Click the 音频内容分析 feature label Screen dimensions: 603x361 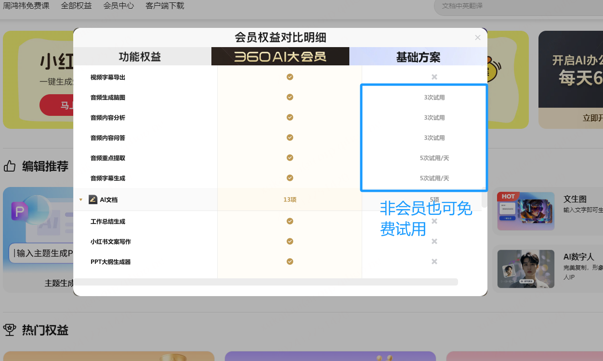click(x=108, y=118)
